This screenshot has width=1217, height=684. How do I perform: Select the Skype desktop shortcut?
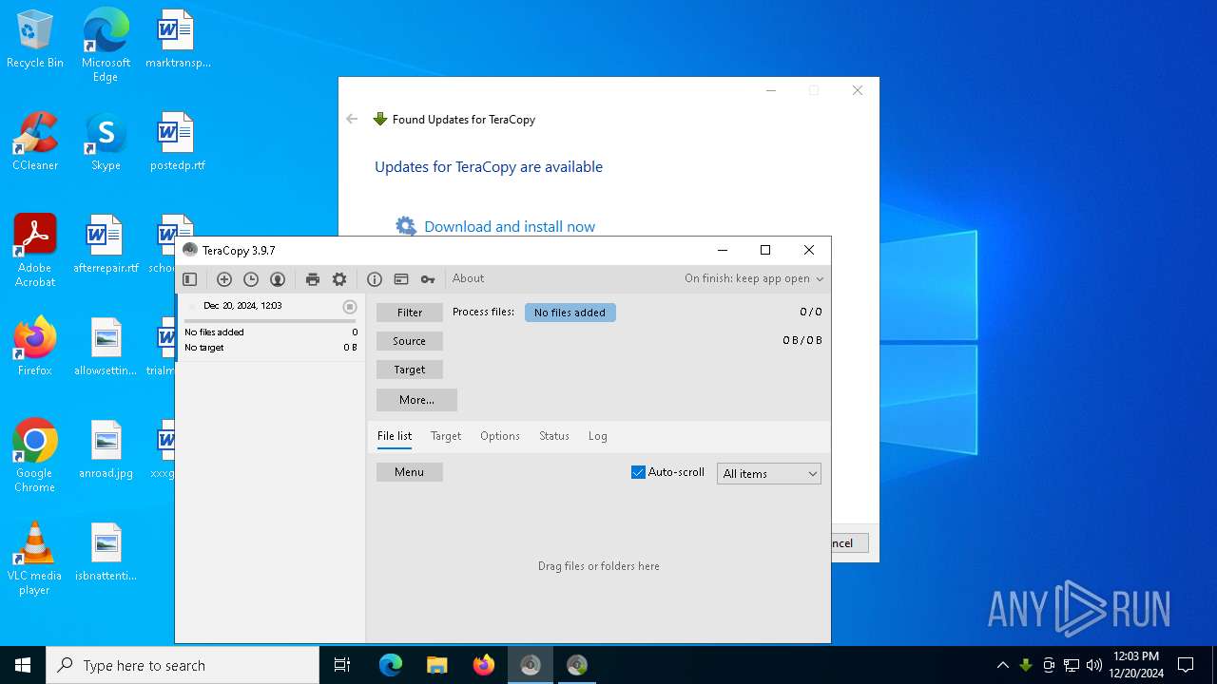(106, 142)
